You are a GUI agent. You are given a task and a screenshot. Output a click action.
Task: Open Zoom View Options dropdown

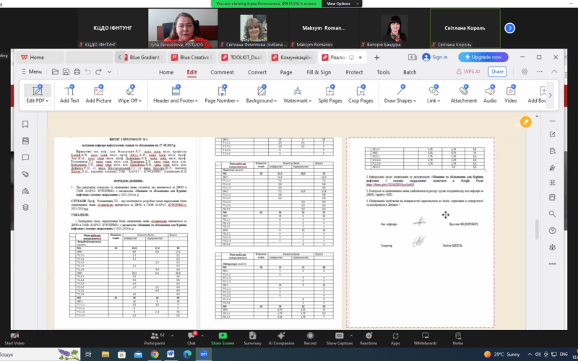[x=342, y=4]
